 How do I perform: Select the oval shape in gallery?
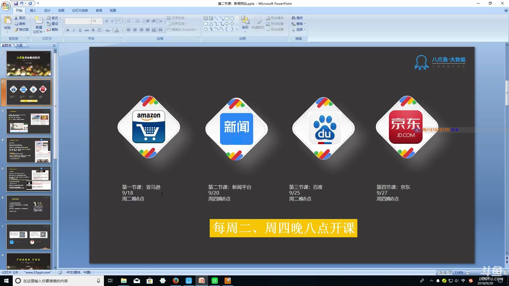pyautogui.click(x=232, y=19)
